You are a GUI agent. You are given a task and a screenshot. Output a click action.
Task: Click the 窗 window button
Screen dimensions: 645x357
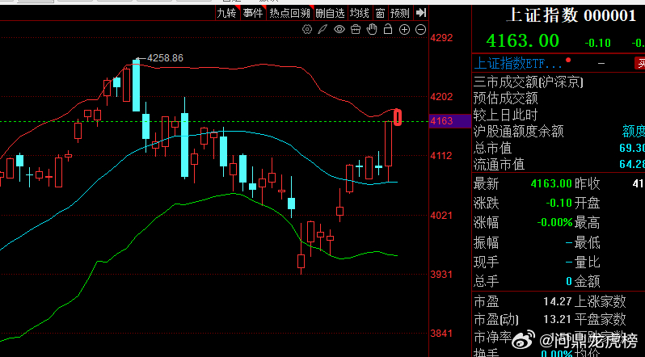click(380, 13)
